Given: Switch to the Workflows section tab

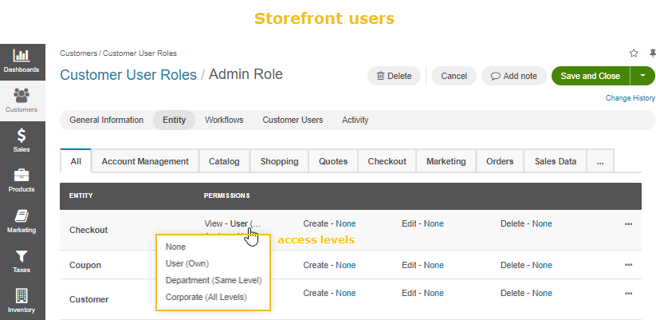Looking at the screenshot, I should 224,120.
